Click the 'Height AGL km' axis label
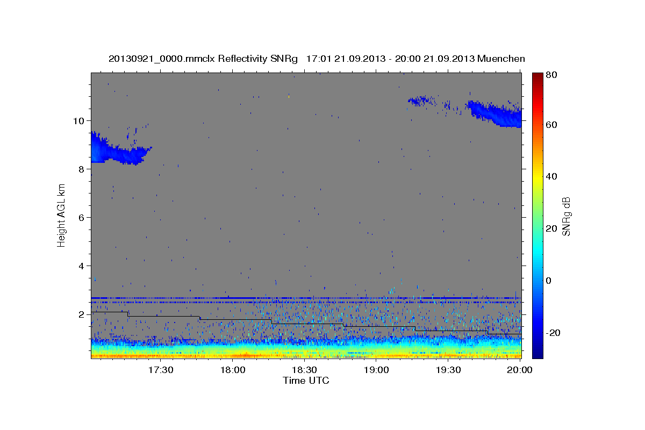 click(62, 215)
